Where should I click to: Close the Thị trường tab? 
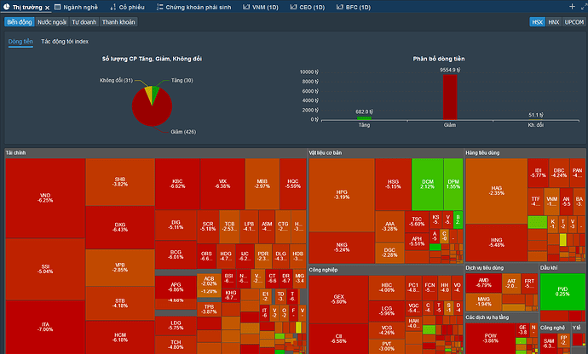[x=47, y=8]
